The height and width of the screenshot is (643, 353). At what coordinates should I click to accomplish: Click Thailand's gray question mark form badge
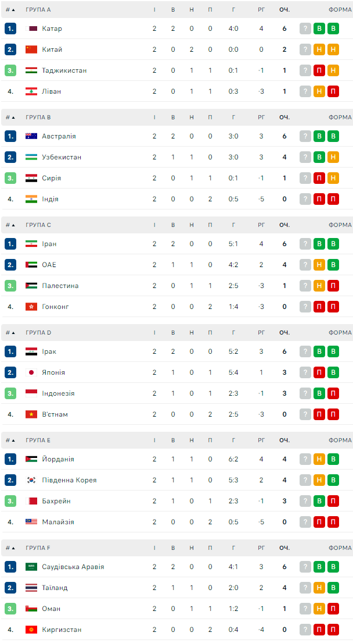[305, 588]
